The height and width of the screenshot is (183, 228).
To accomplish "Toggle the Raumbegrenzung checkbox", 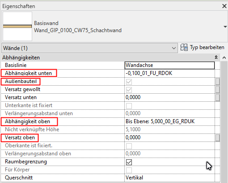I will [129, 162].
